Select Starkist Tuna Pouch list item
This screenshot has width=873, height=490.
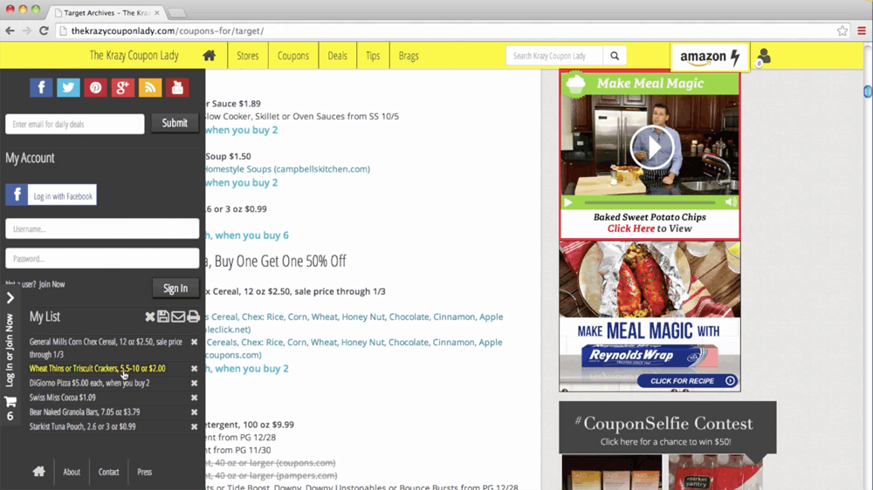pos(82,426)
